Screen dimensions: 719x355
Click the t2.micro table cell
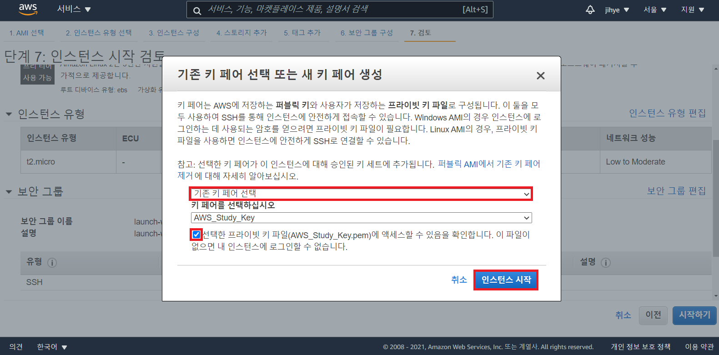point(68,162)
